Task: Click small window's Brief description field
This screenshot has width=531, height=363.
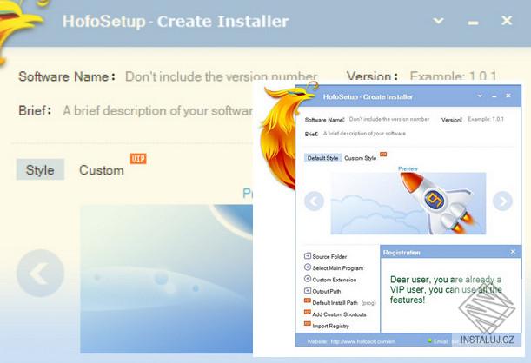Action: coord(364,133)
